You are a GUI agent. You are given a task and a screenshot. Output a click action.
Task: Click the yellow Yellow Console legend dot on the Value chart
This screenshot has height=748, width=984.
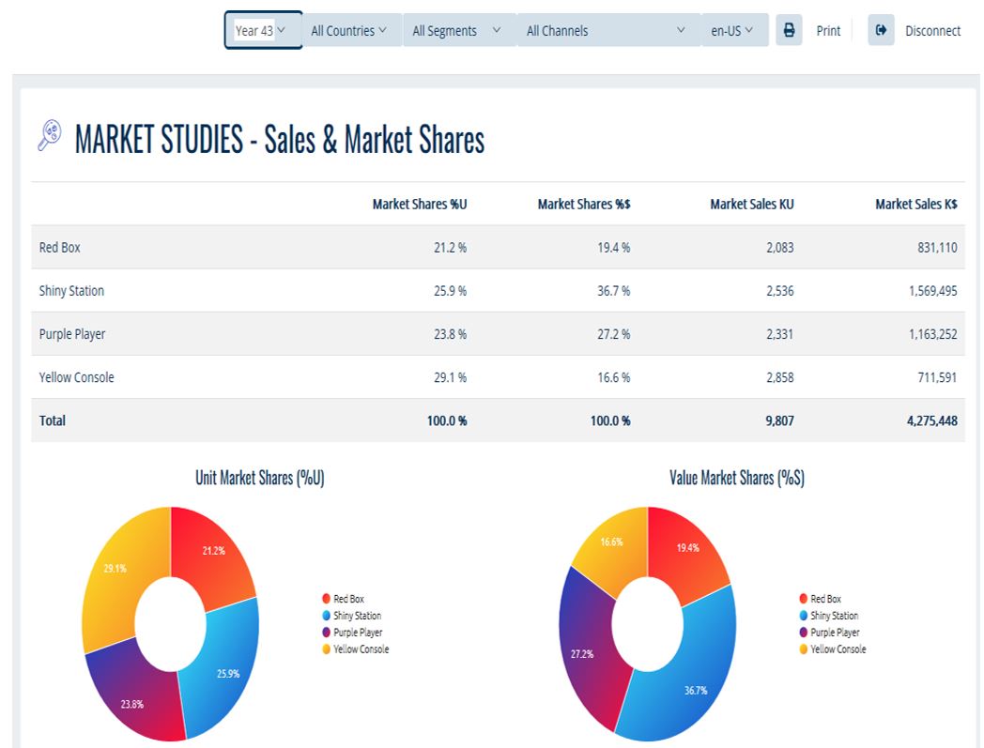804,649
